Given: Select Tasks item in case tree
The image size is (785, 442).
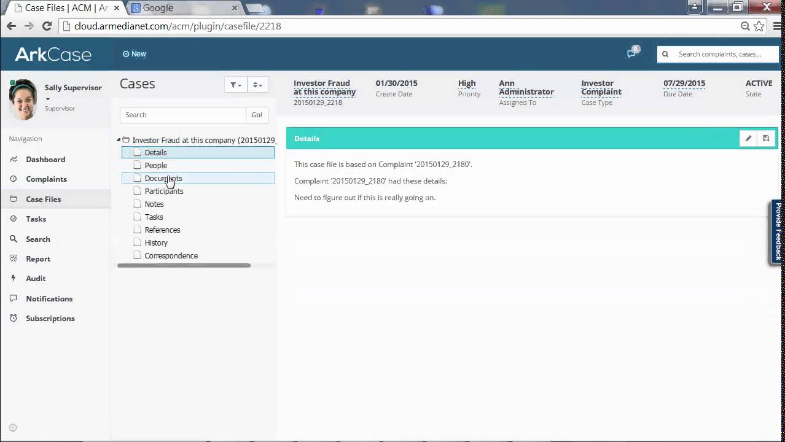Looking at the screenshot, I should (154, 217).
